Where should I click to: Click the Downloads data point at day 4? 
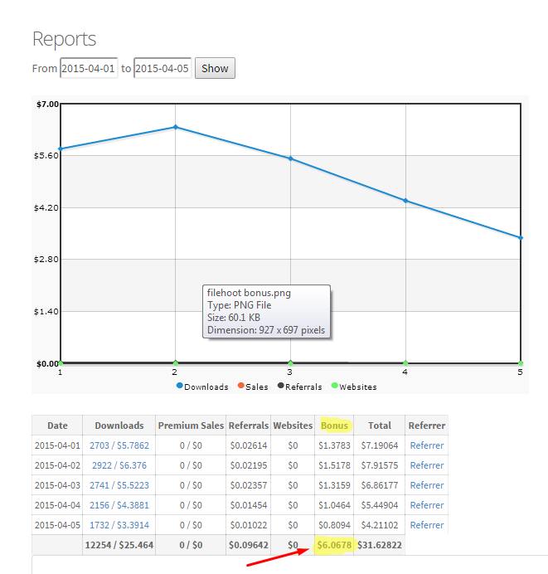[x=405, y=201]
